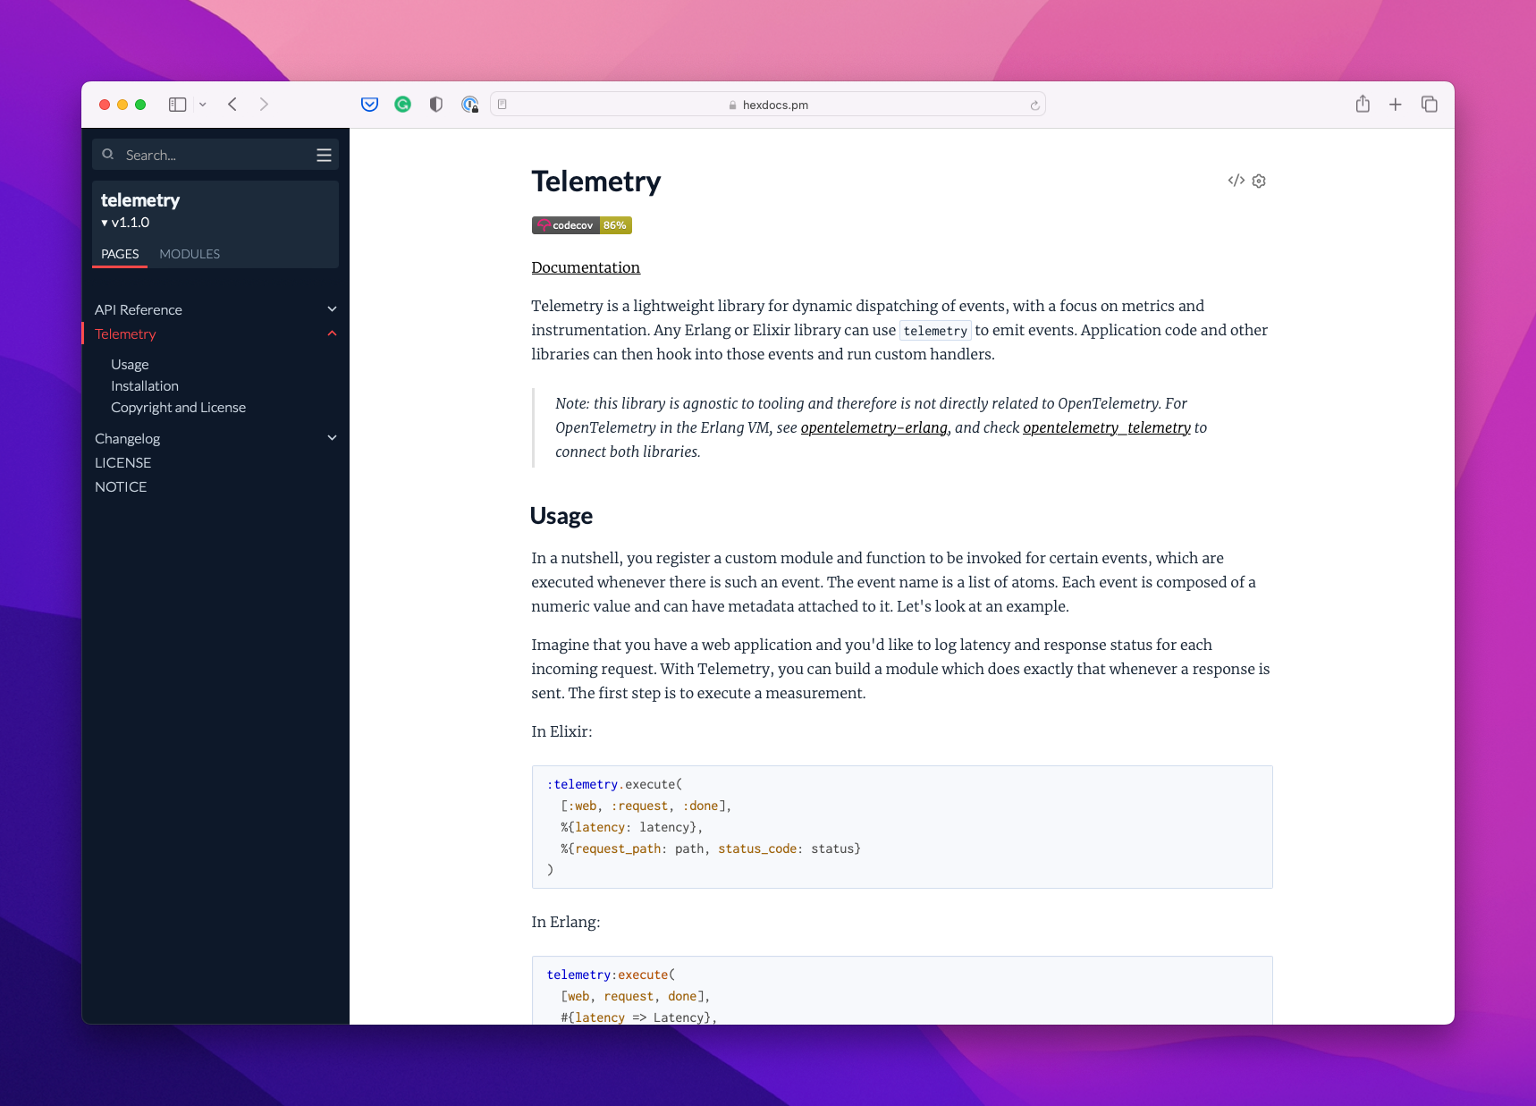Close the Safari window
This screenshot has width=1536, height=1106.
point(105,105)
